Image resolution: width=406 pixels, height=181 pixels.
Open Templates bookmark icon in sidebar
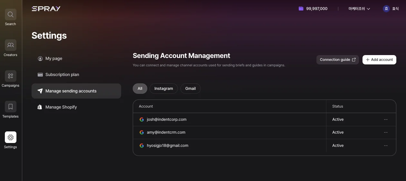pyautogui.click(x=10, y=107)
